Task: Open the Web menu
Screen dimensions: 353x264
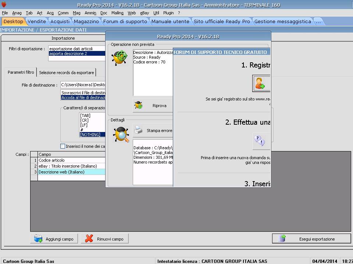Action: pyautogui.click(x=132, y=13)
